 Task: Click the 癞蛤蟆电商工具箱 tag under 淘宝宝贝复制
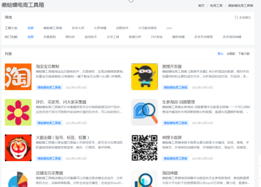49,87
